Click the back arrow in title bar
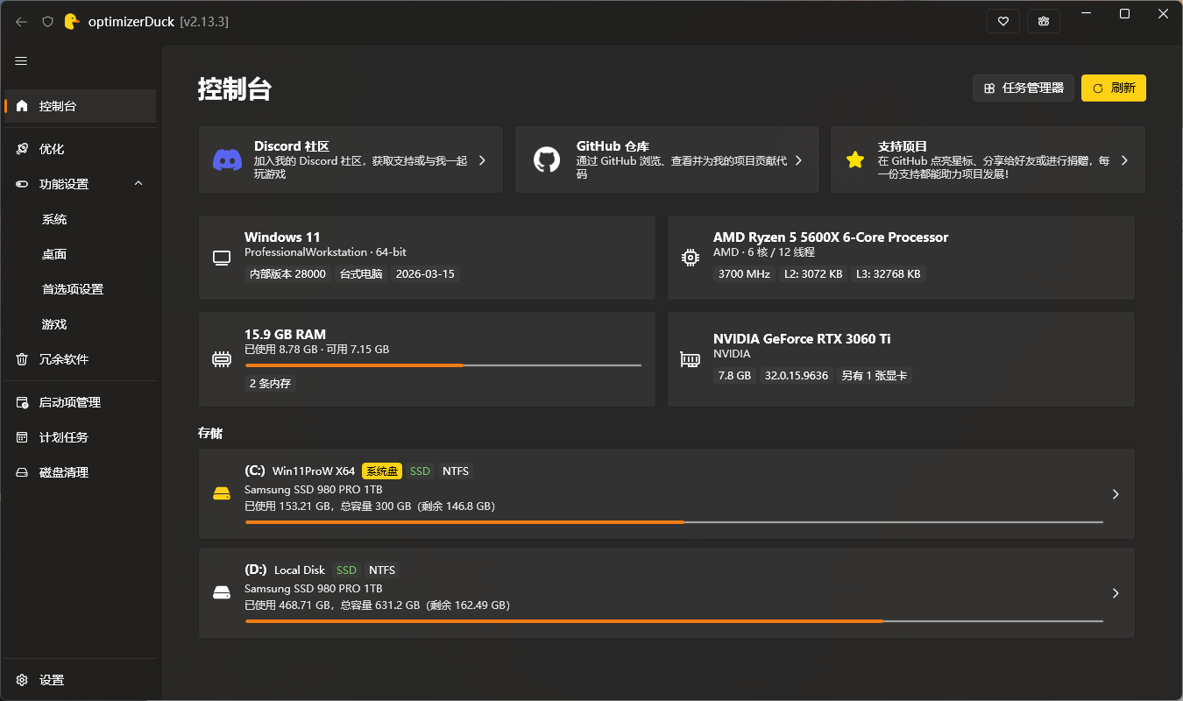1183x701 pixels. point(22,22)
